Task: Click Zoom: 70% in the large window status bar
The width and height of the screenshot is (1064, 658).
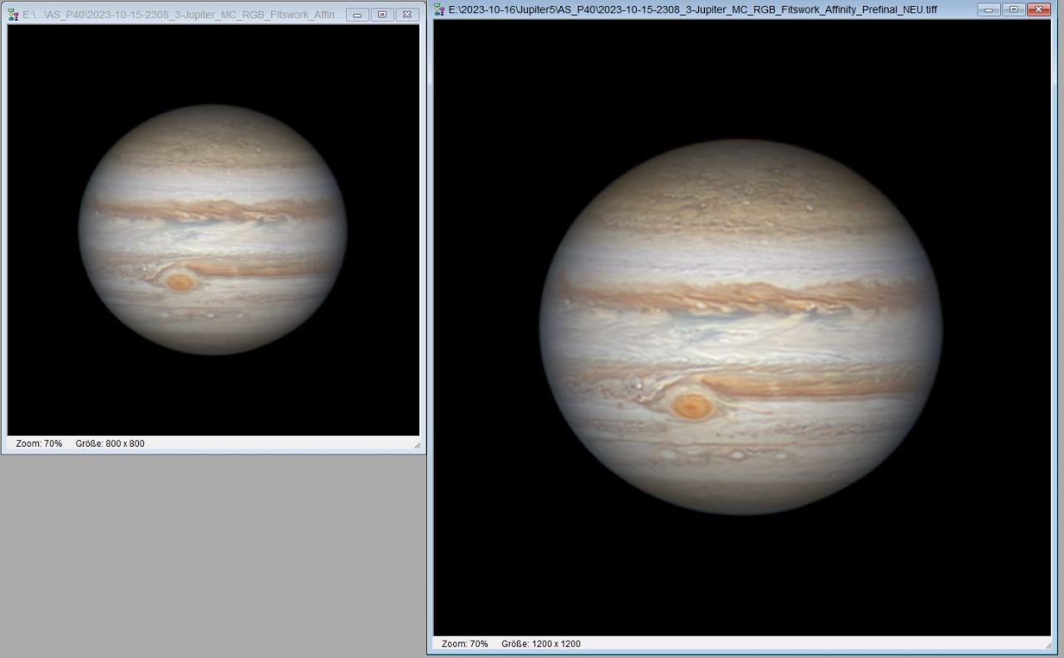Action: point(465,644)
